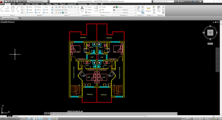Viewport: 222px width, 120px height.
Task: Choose the Circle tool
Action: point(13,9)
